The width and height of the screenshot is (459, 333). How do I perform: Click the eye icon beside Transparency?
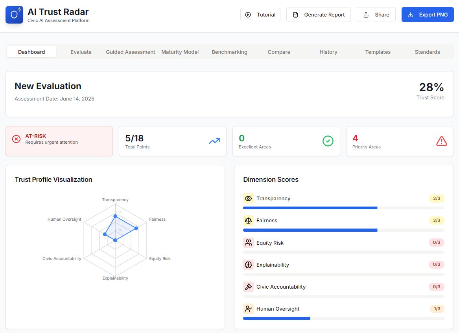[248, 199]
